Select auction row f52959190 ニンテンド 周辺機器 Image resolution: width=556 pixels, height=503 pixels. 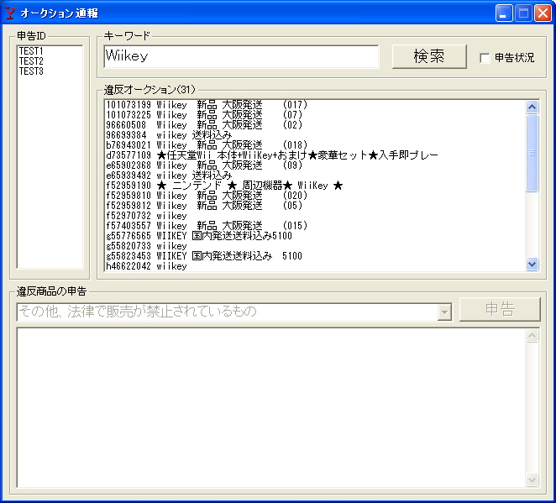pos(315,186)
